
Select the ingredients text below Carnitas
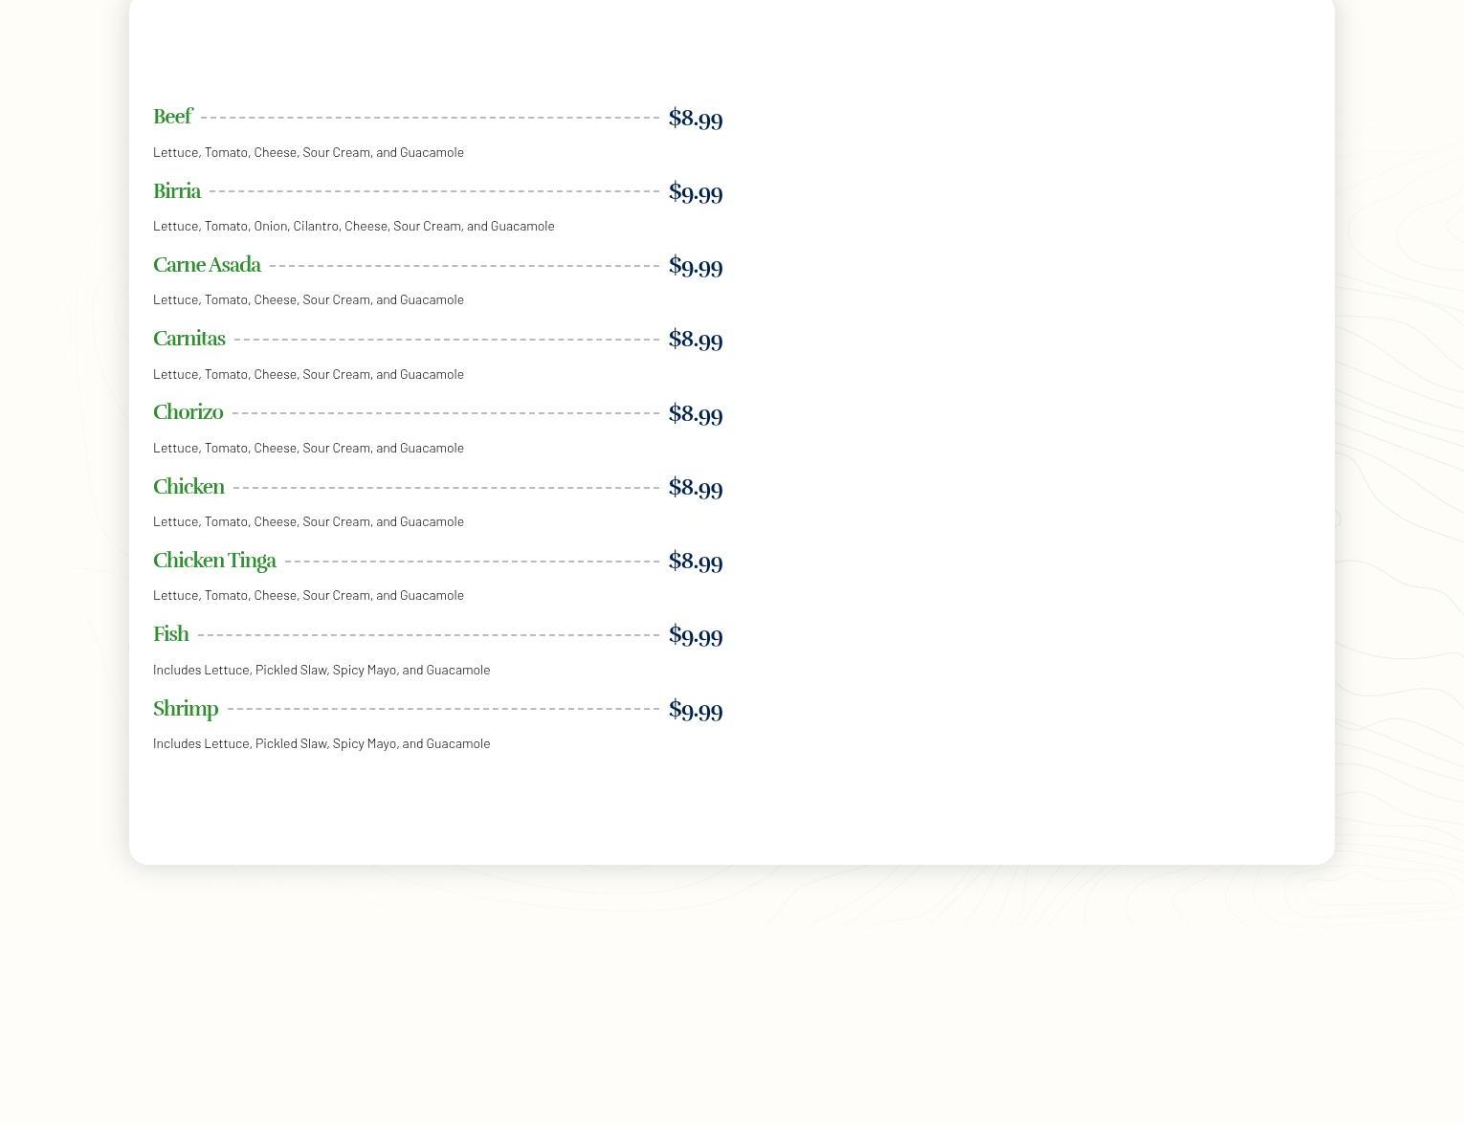click(x=308, y=374)
